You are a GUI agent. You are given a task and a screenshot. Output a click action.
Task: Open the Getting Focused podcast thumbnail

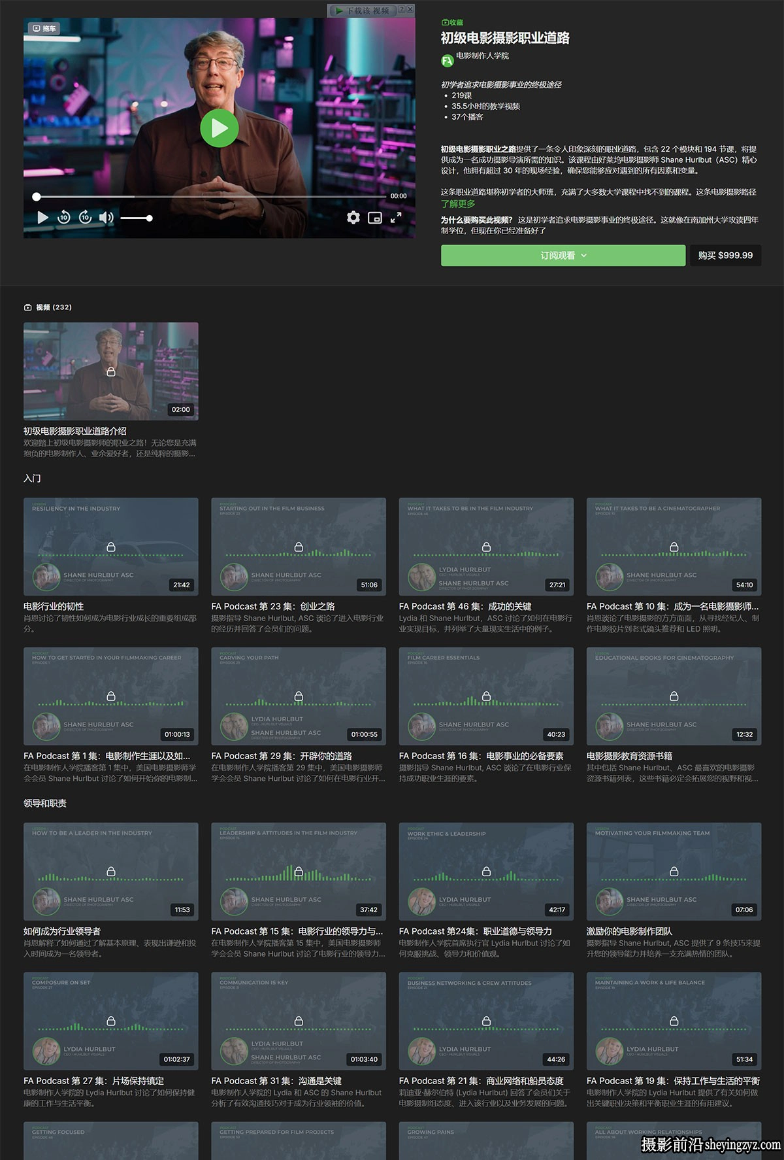coord(111,1141)
